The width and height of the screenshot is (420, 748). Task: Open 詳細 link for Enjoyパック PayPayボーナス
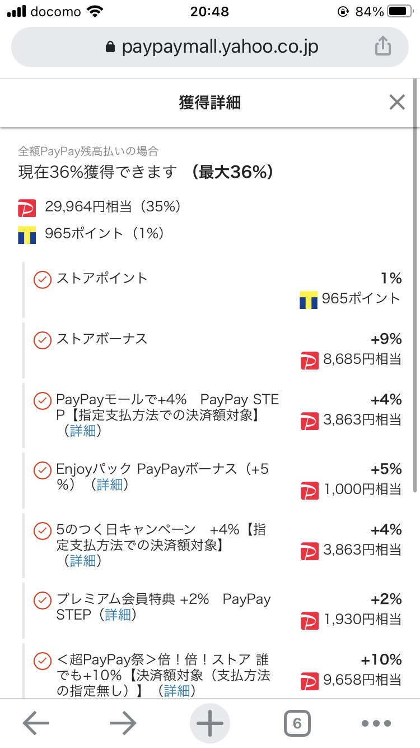(x=110, y=484)
